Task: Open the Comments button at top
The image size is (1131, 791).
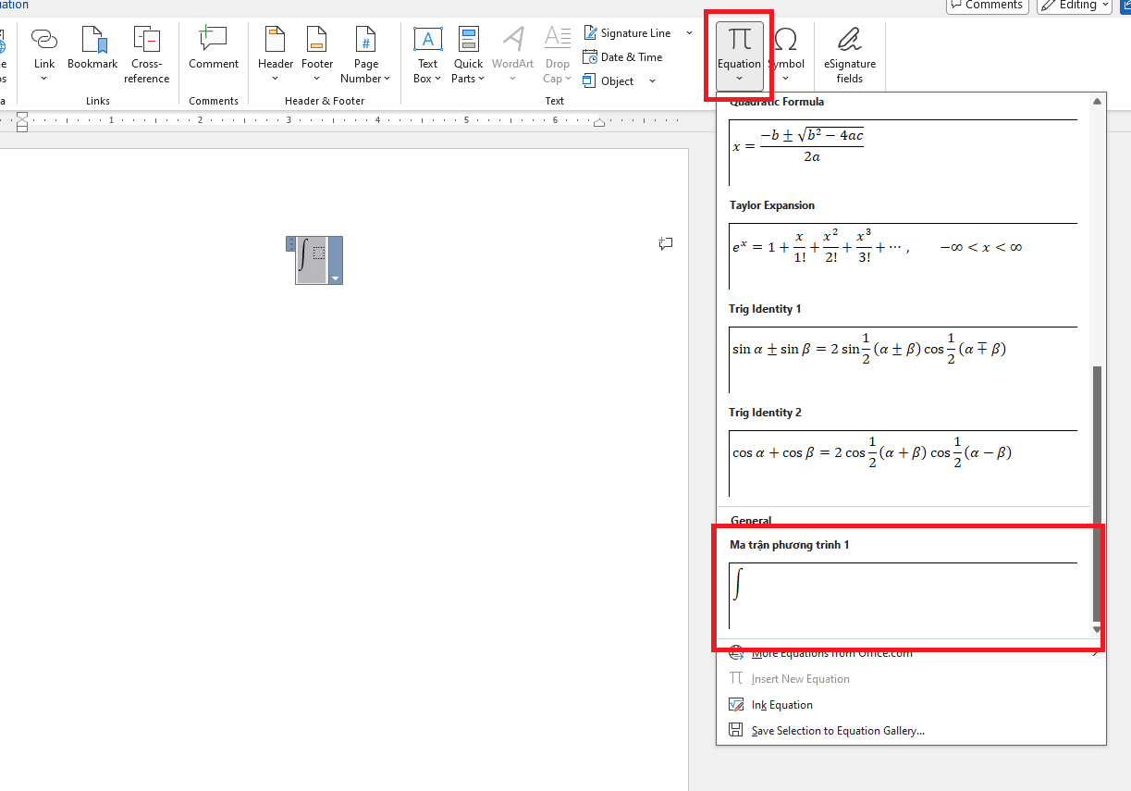Action: pyautogui.click(x=988, y=5)
